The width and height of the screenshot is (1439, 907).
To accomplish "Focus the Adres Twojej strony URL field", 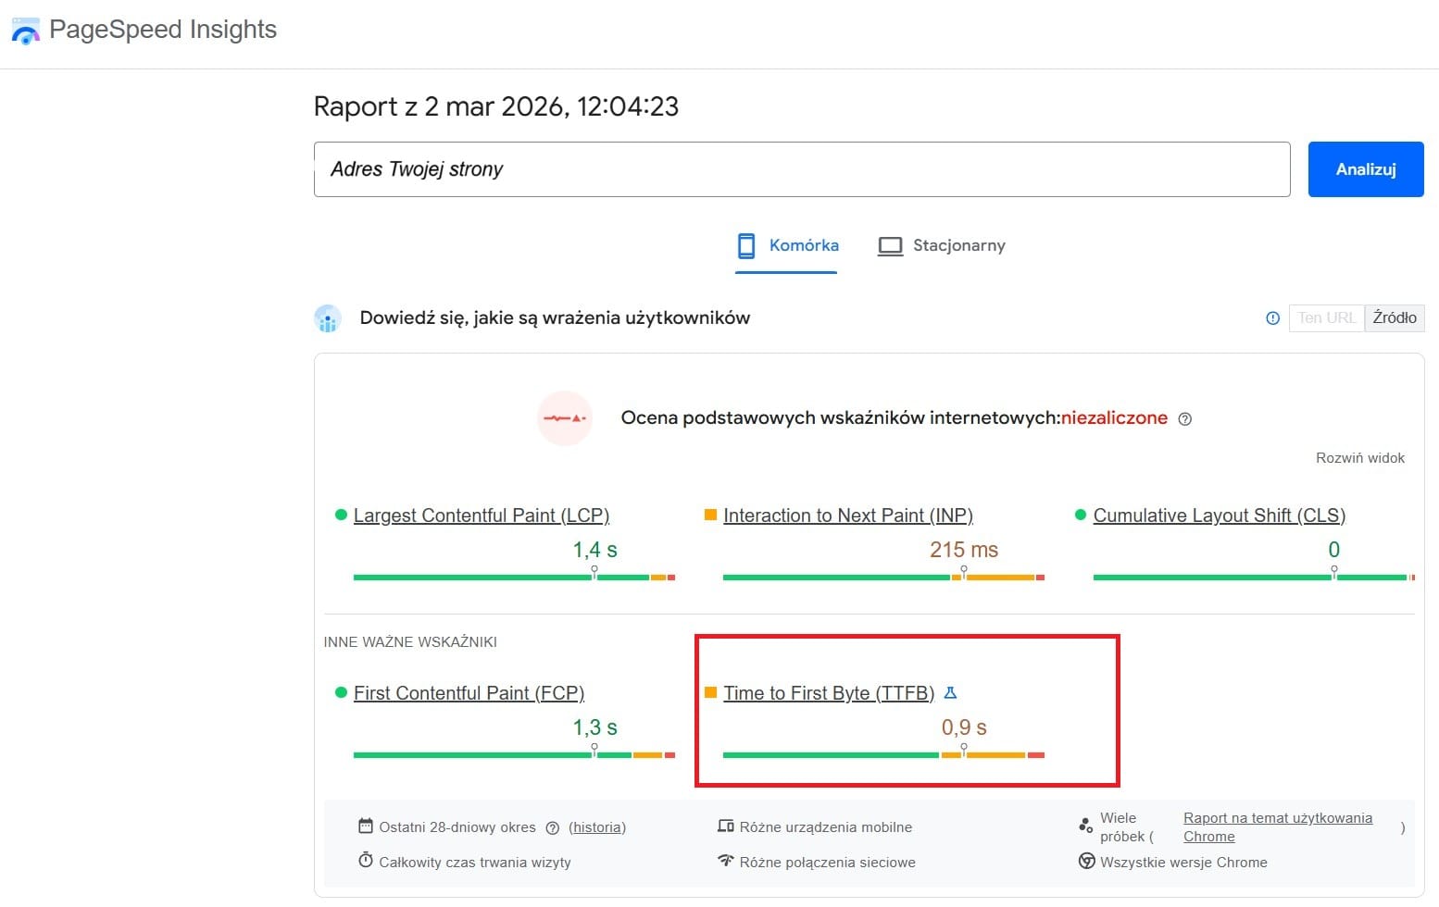I will pos(802,169).
